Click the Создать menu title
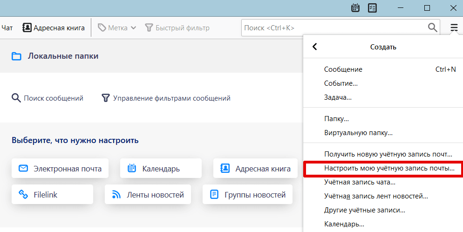 pos(383,47)
